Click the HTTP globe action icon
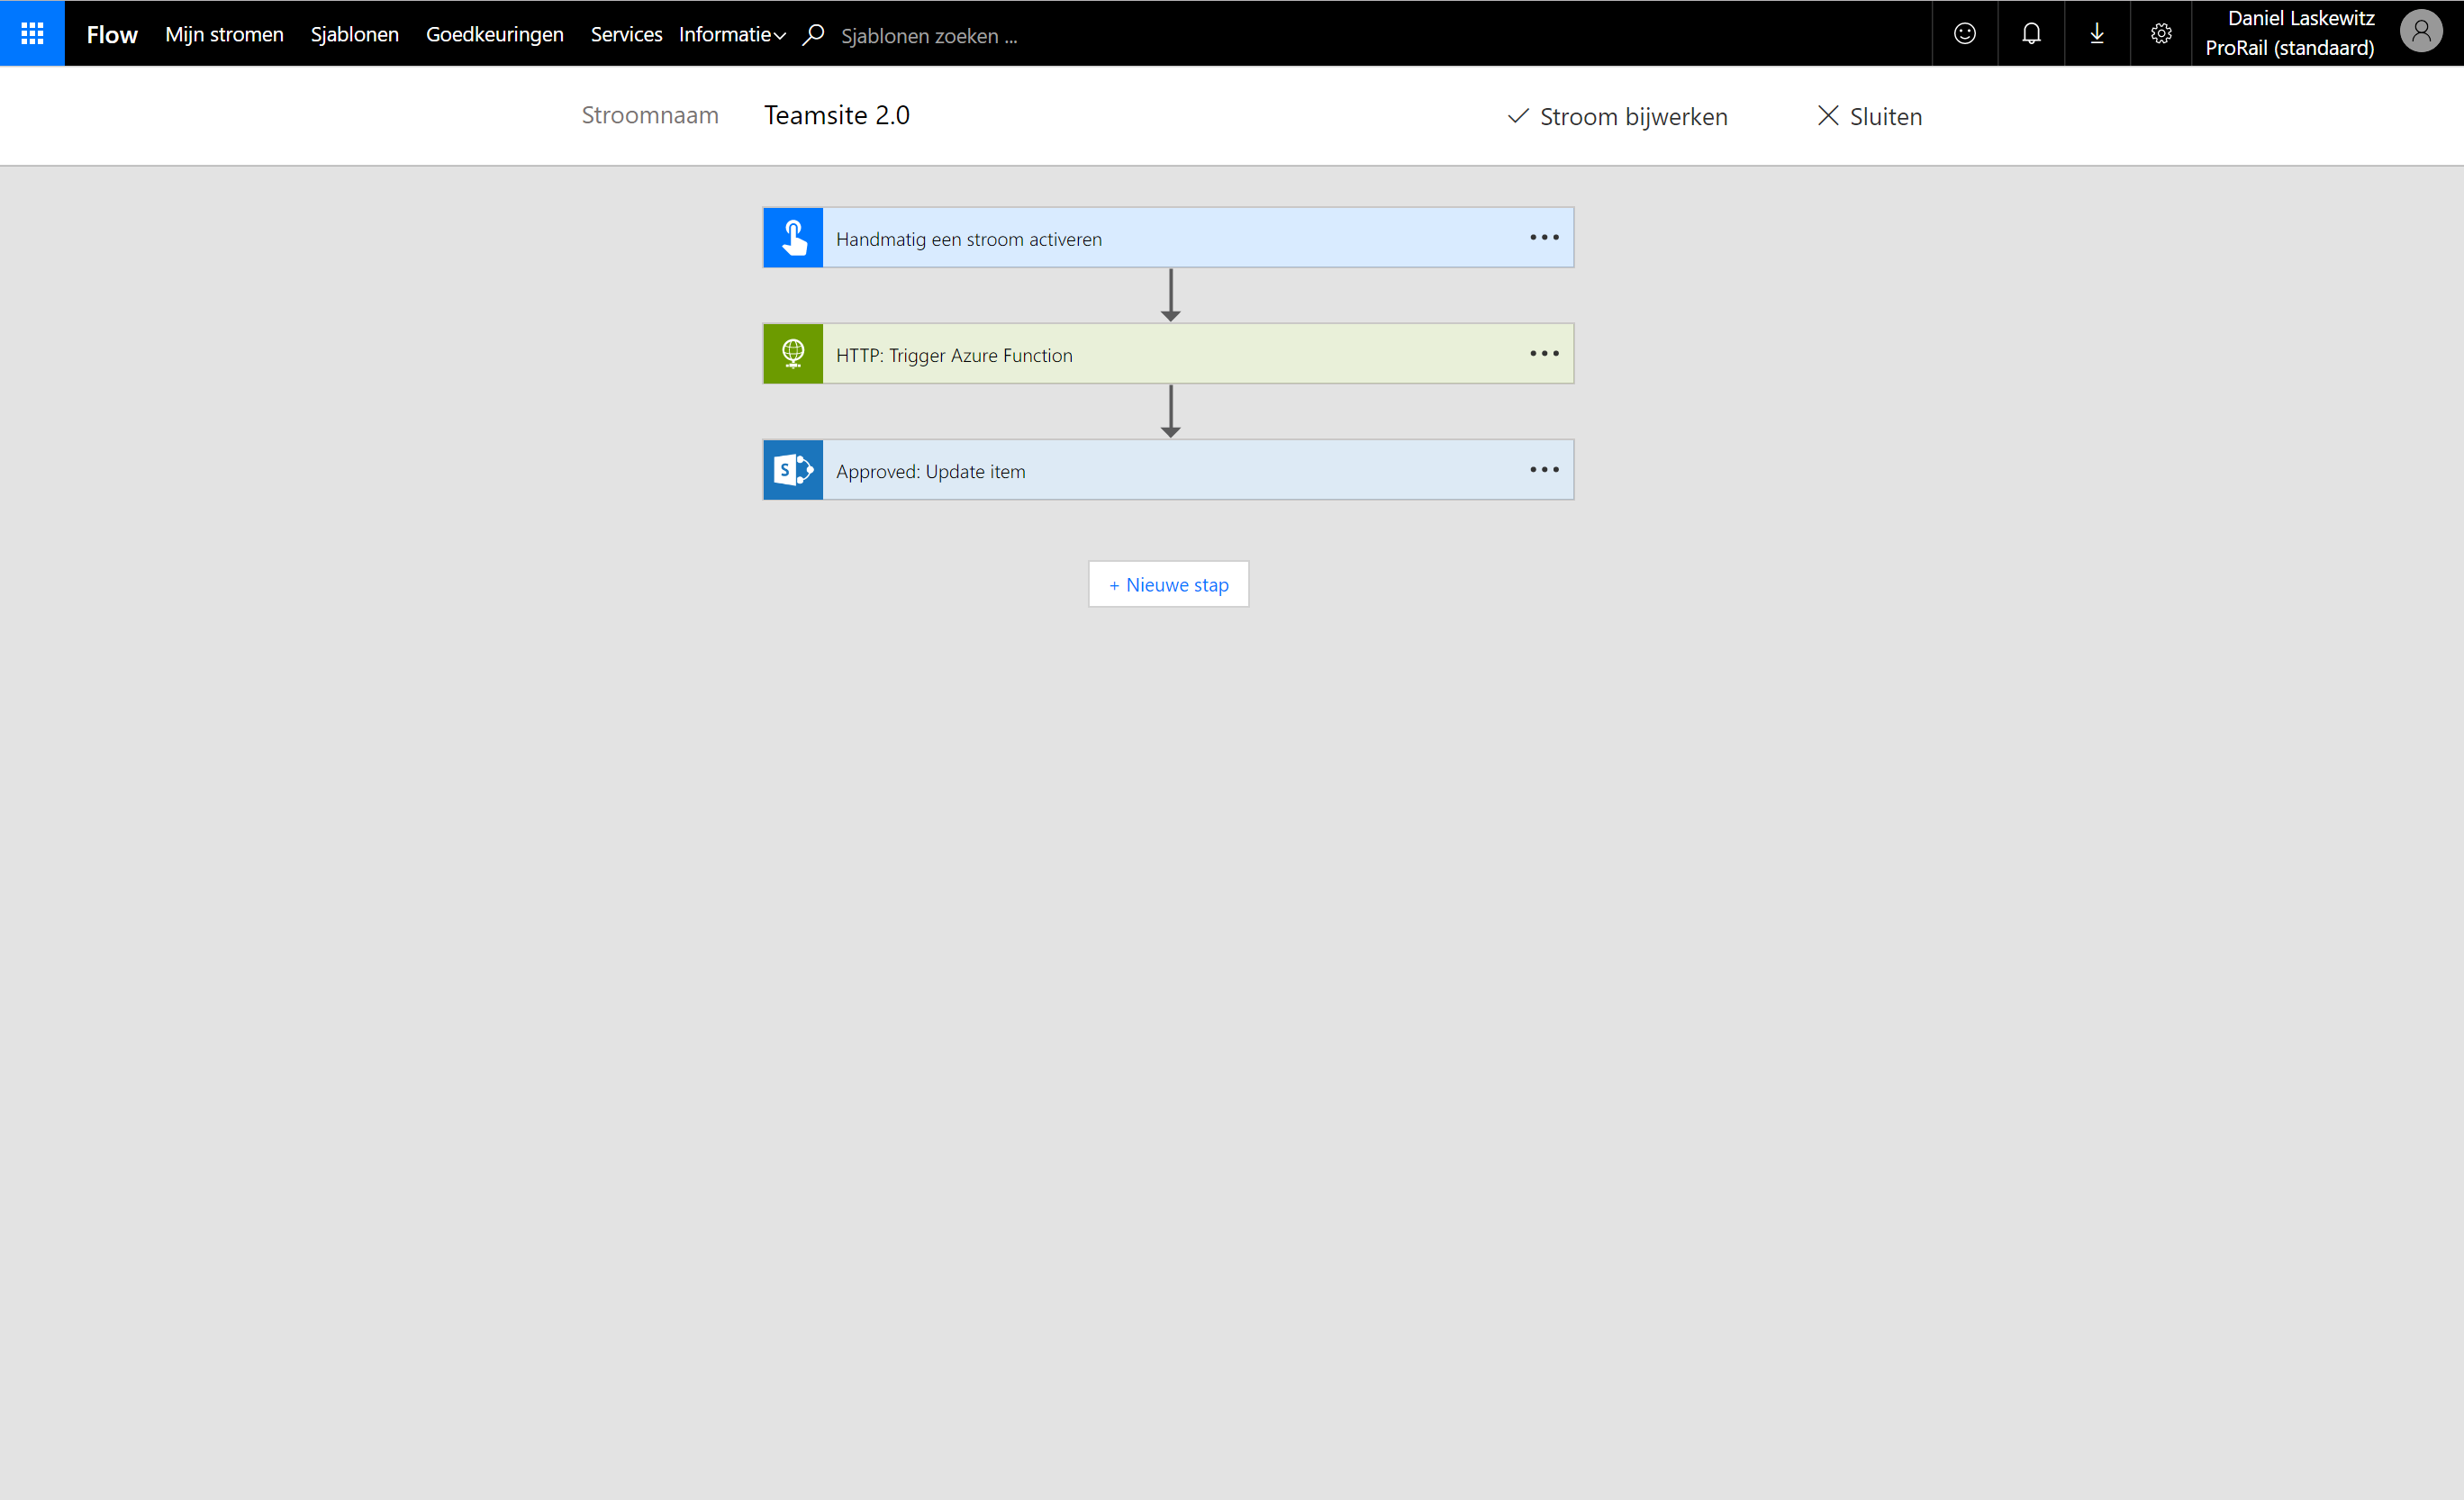The image size is (2464, 1500). [x=793, y=354]
